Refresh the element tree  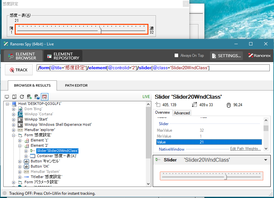click(22, 97)
